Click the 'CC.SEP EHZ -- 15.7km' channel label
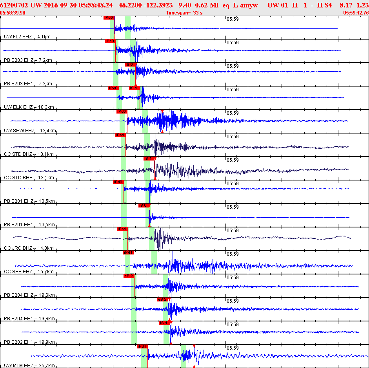Viewport: 369px width, 368px height. pos(29,272)
